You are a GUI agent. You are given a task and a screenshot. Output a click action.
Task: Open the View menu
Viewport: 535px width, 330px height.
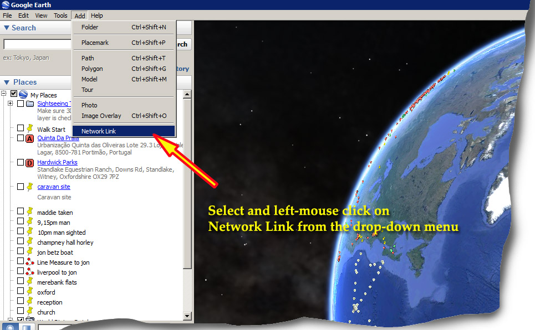coord(41,16)
